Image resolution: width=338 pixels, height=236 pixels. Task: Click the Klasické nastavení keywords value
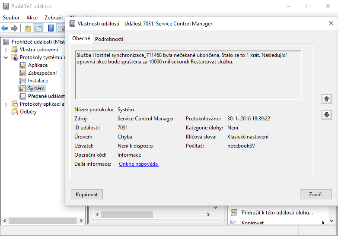tap(248, 137)
